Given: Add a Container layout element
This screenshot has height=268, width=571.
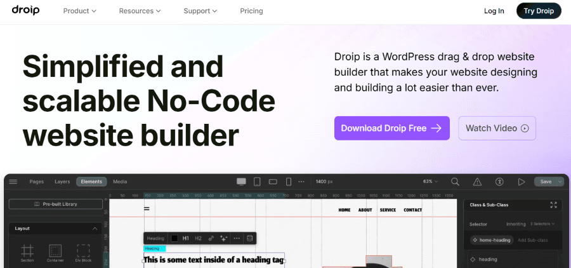Looking at the screenshot, I should (x=55, y=253).
